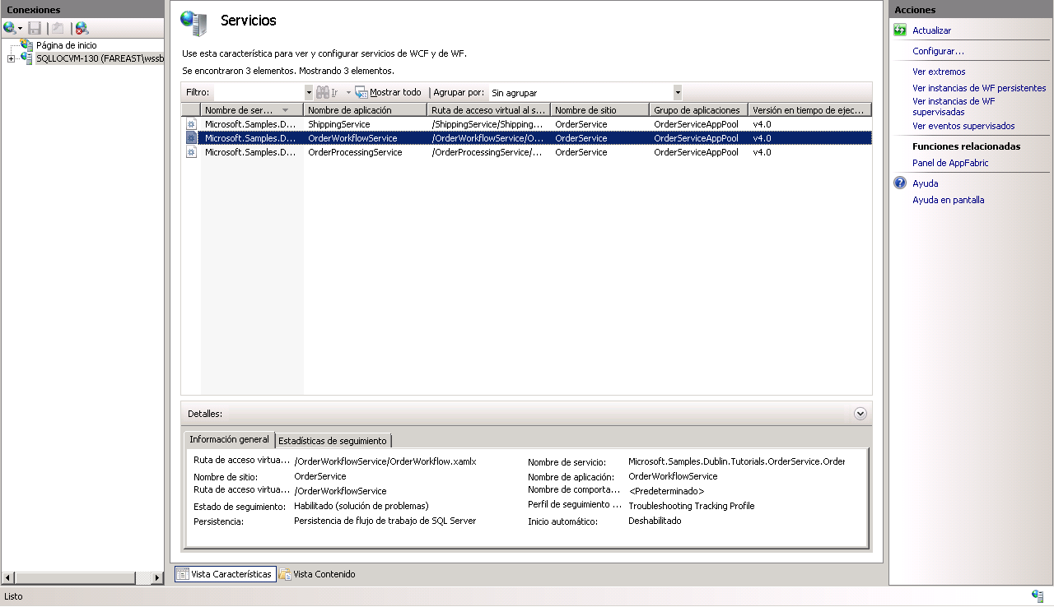Click the Página de inicio server icon
Viewport: 1054px width, 607px height.
tap(27, 45)
